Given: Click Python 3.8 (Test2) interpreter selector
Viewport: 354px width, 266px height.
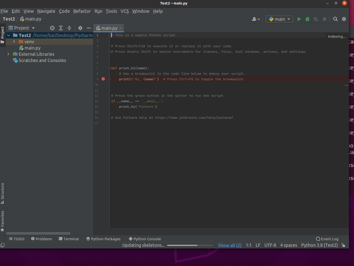Looking at the screenshot, I should pos(319,245).
